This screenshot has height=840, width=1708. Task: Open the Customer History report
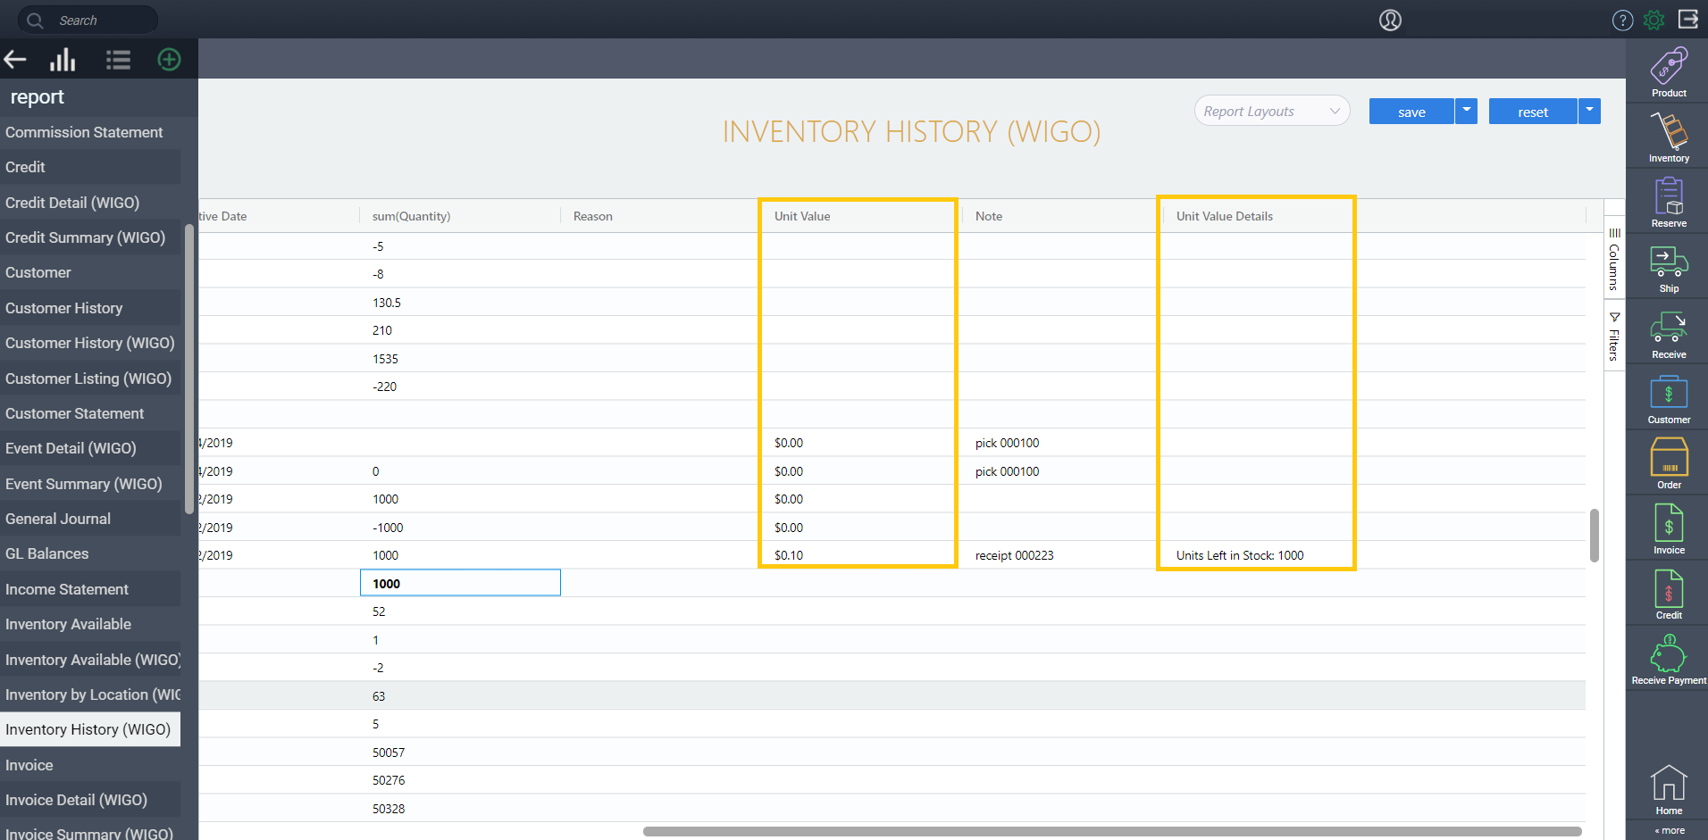pyautogui.click(x=90, y=308)
